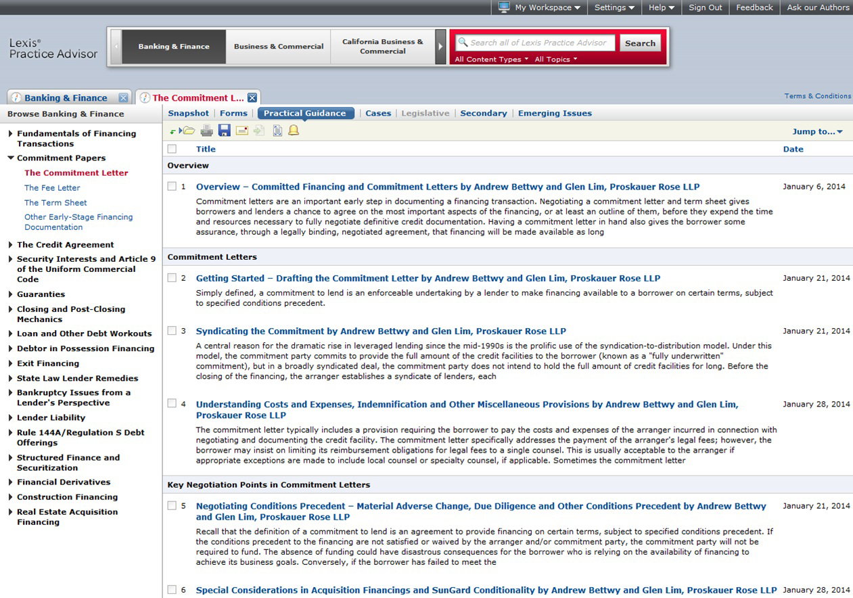Open the Syndicating the Commitment article
The image size is (853, 598).
[x=381, y=331]
